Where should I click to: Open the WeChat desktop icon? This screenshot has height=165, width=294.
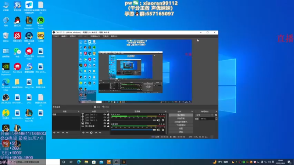17,52
